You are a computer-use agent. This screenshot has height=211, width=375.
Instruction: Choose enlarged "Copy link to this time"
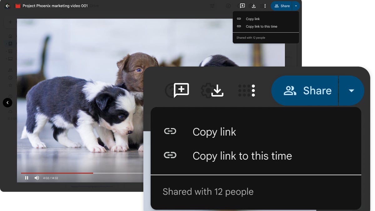click(x=242, y=156)
